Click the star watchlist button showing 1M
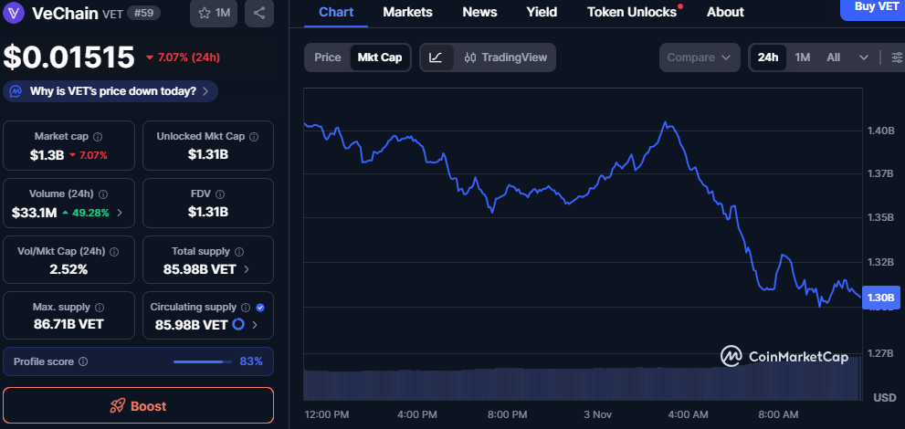This screenshot has width=905, height=429. click(212, 13)
